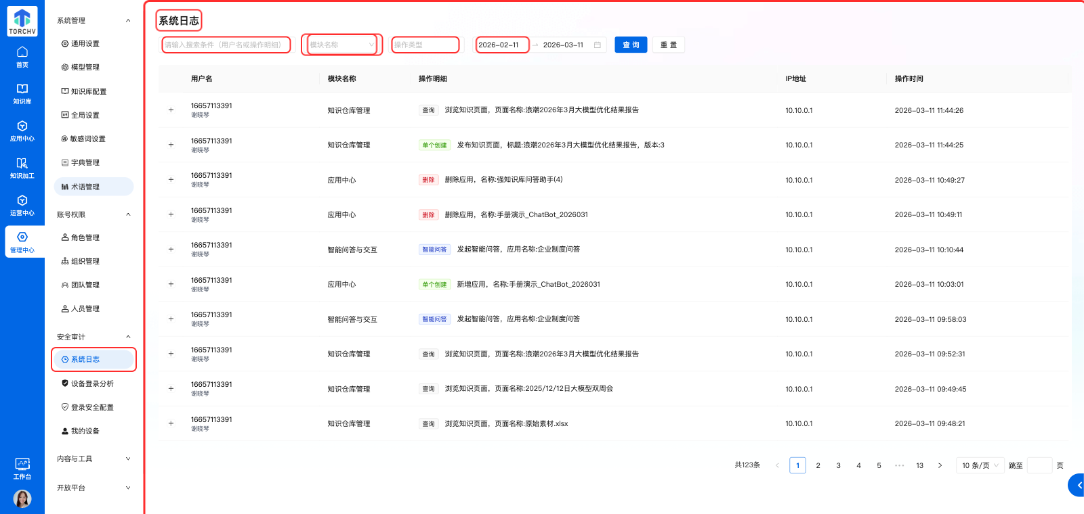Open 登录安全配置 menu item
Image resolution: width=1084 pixels, height=514 pixels.
[x=93, y=407]
